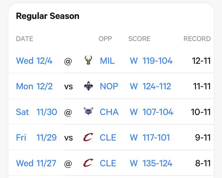
Task: Click the Milwaukee Bucks team logo
Action: (x=89, y=61)
